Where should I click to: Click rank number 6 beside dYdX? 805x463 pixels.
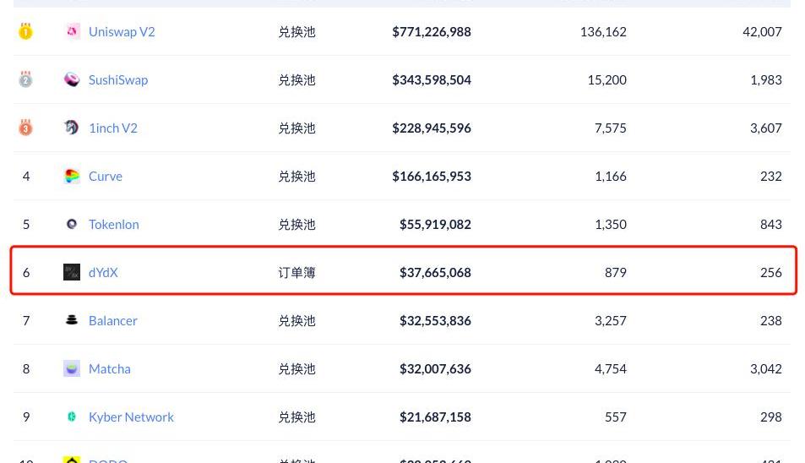[26, 273]
